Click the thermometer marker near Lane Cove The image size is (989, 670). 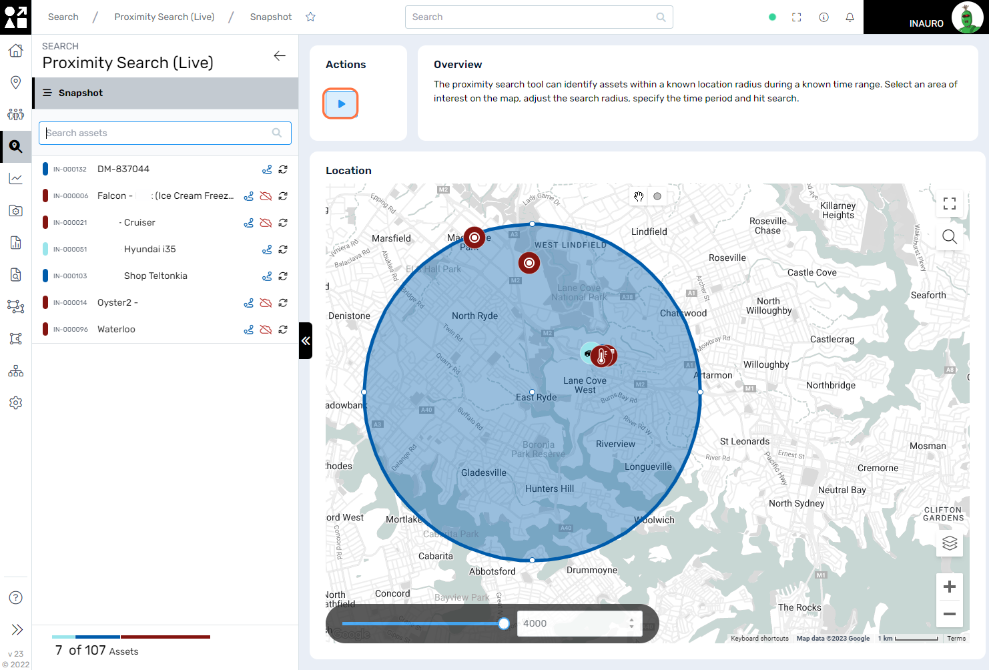[602, 356]
